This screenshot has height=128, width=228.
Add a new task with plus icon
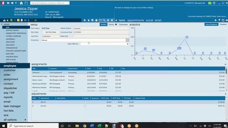(x=216, y=20)
